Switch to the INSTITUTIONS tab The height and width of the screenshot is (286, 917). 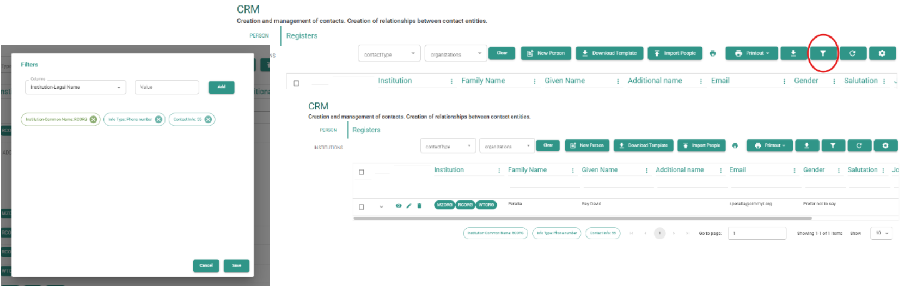(x=328, y=148)
